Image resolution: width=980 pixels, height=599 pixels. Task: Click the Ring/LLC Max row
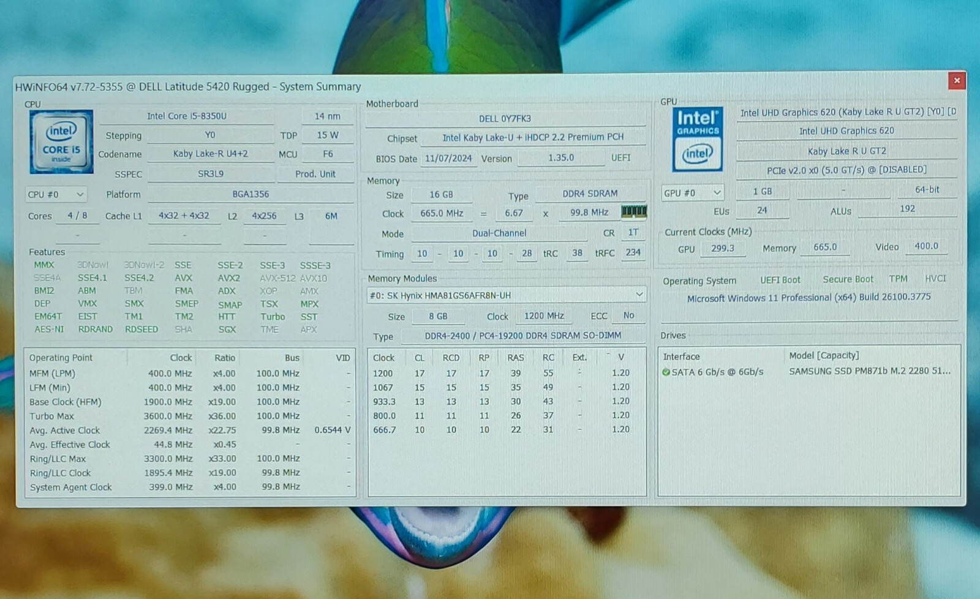(190, 458)
